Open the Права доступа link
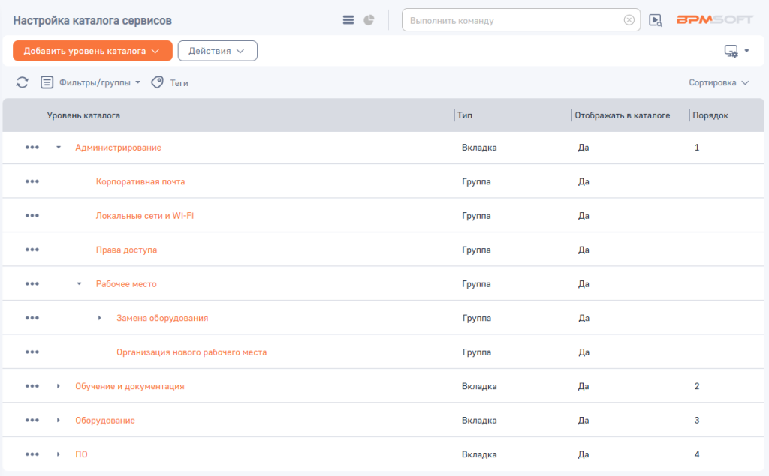This screenshot has width=769, height=476. (x=126, y=250)
